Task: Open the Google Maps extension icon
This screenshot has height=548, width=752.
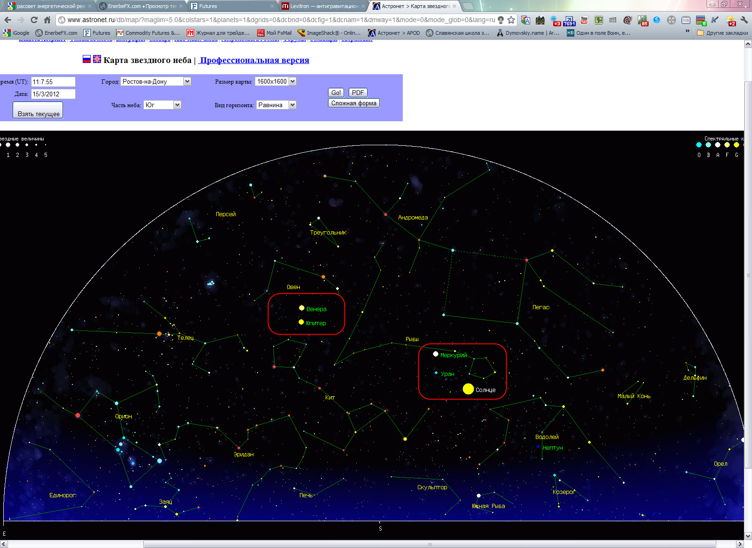Action: [599, 20]
